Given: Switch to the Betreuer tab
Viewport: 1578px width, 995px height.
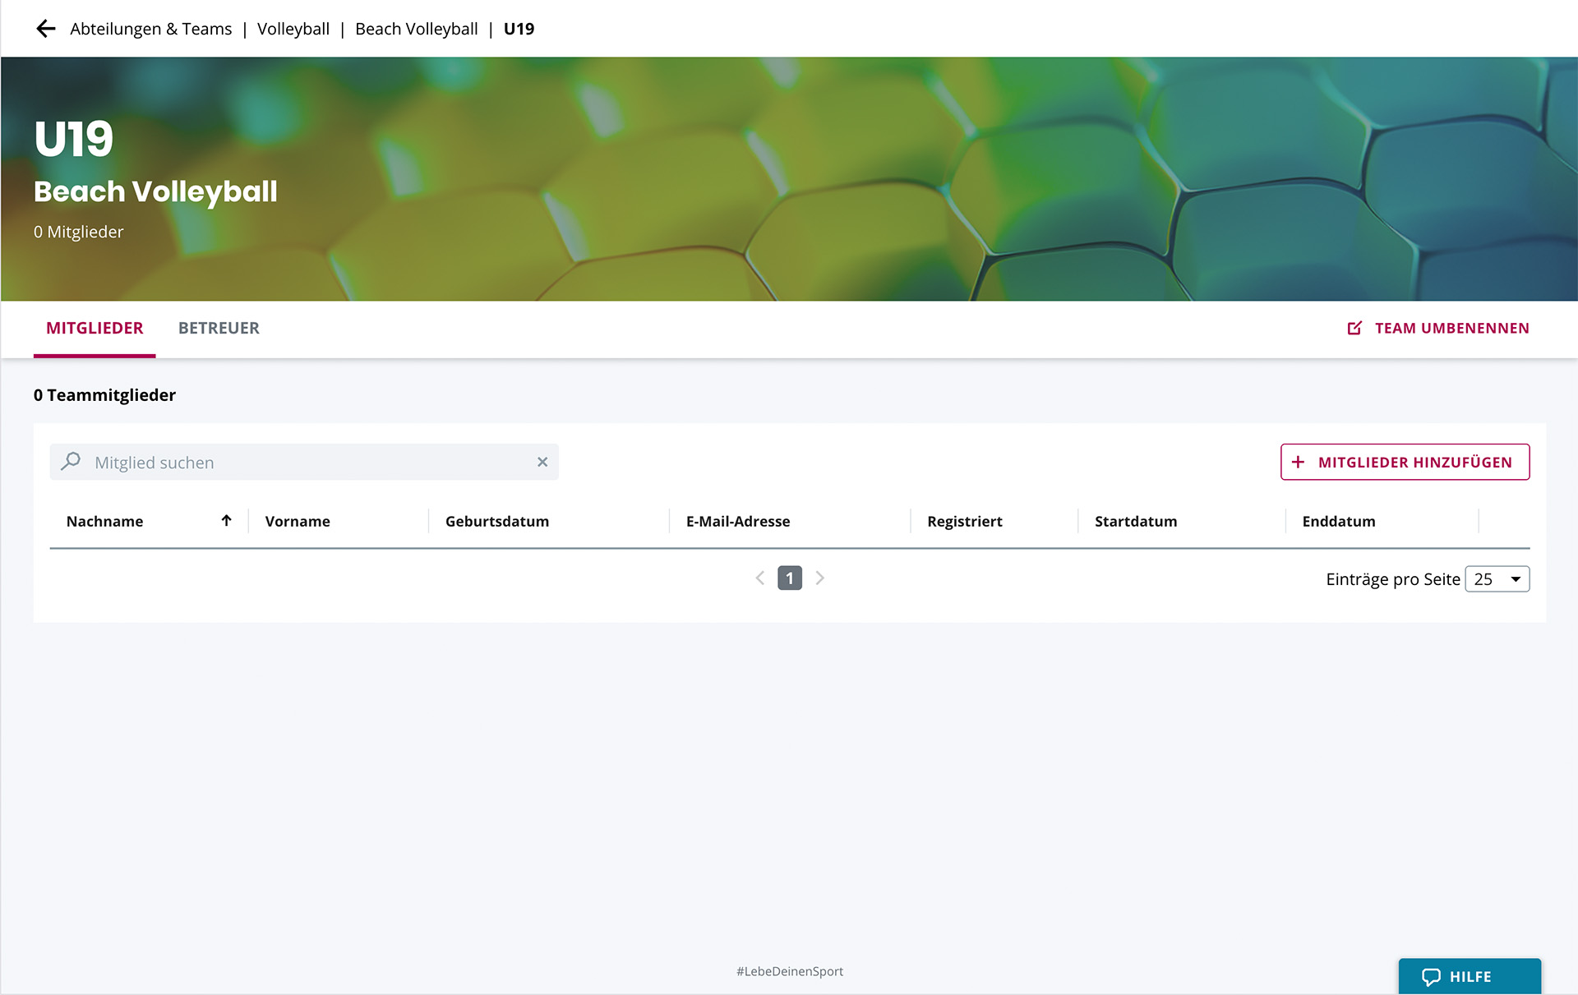Looking at the screenshot, I should [219, 328].
